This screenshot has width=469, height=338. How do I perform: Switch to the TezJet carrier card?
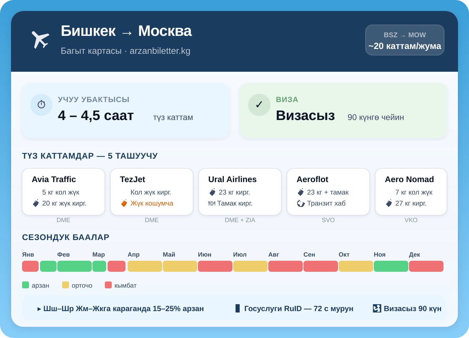click(x=152, y=192)
